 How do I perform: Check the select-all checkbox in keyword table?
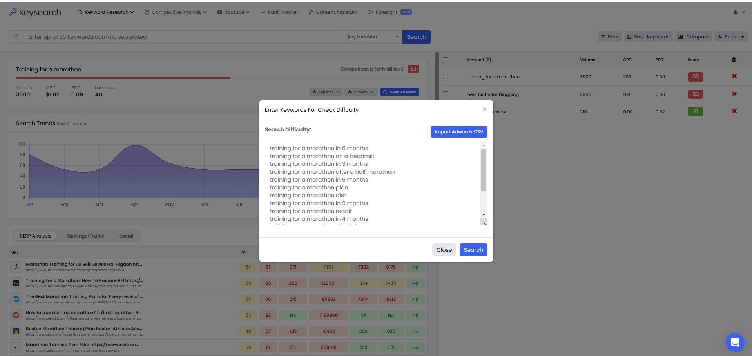(x=445, y=60)
